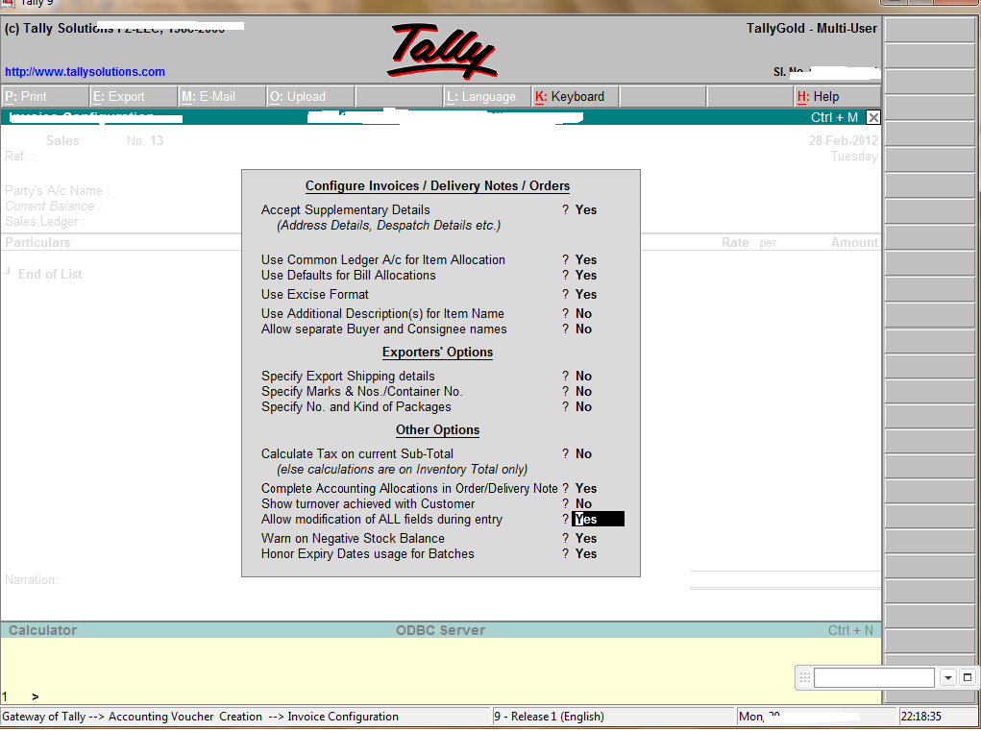This screenshot has width=981, height=731.
Task: Open the K: Keyboard menu
Action: [575, 96]
